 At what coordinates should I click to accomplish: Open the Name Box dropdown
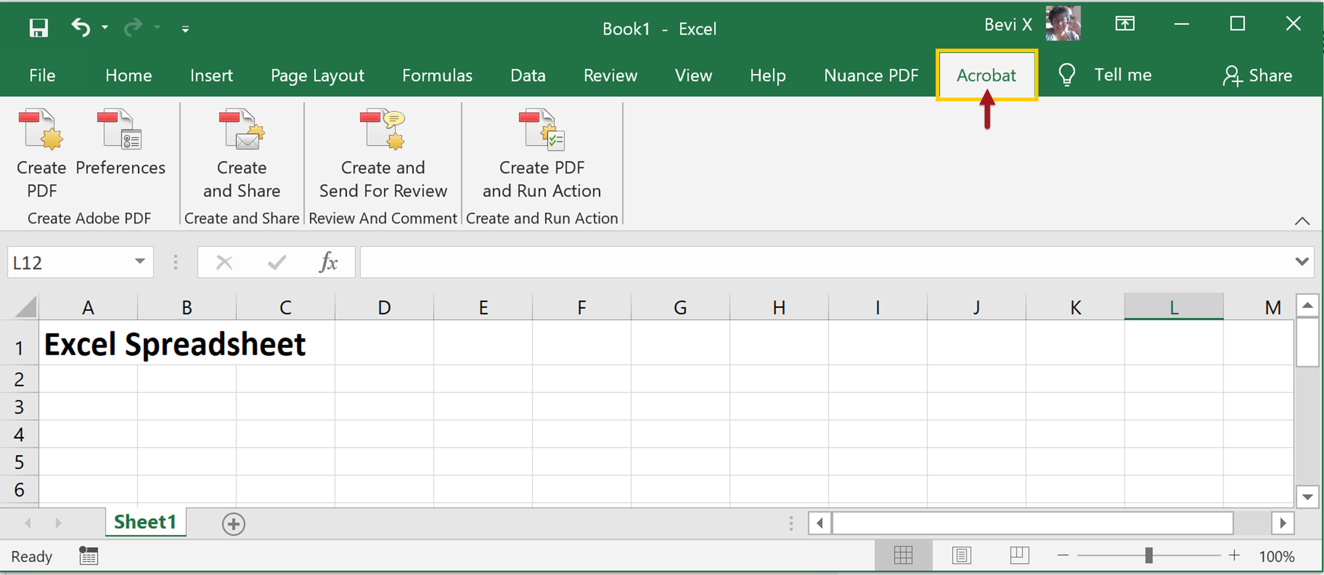139,262
